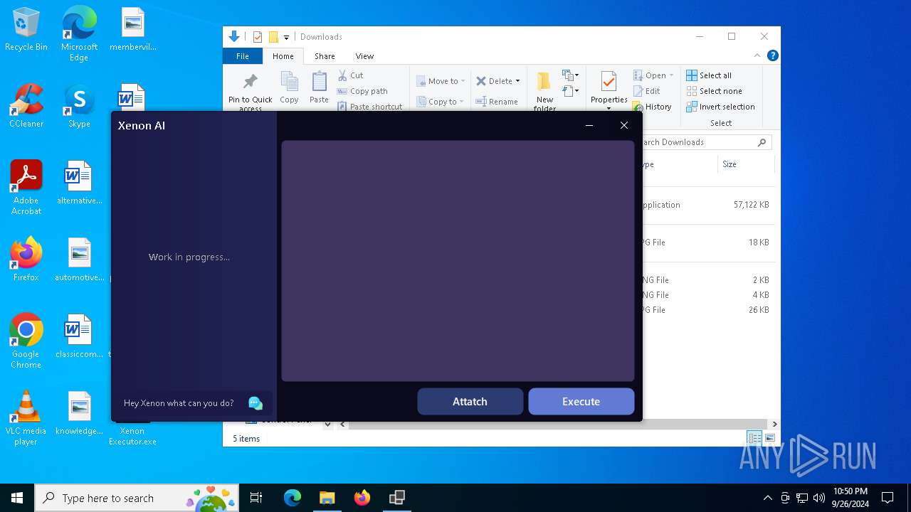911x512 pixels.
Task: Open the volume control in system tray
Action: point(819,498)
